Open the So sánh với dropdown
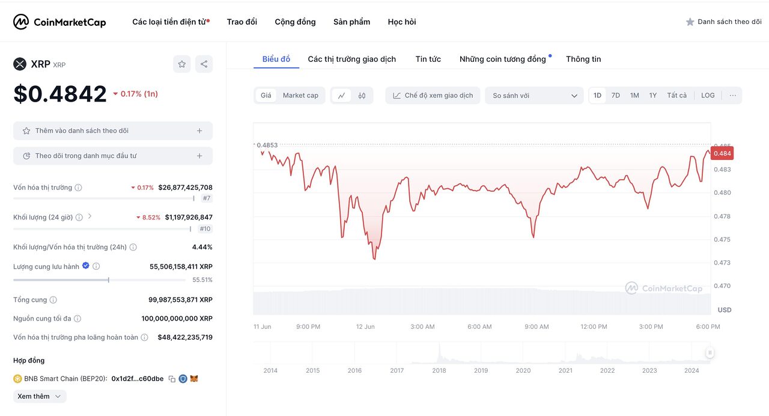 click(x=534, y=96)
